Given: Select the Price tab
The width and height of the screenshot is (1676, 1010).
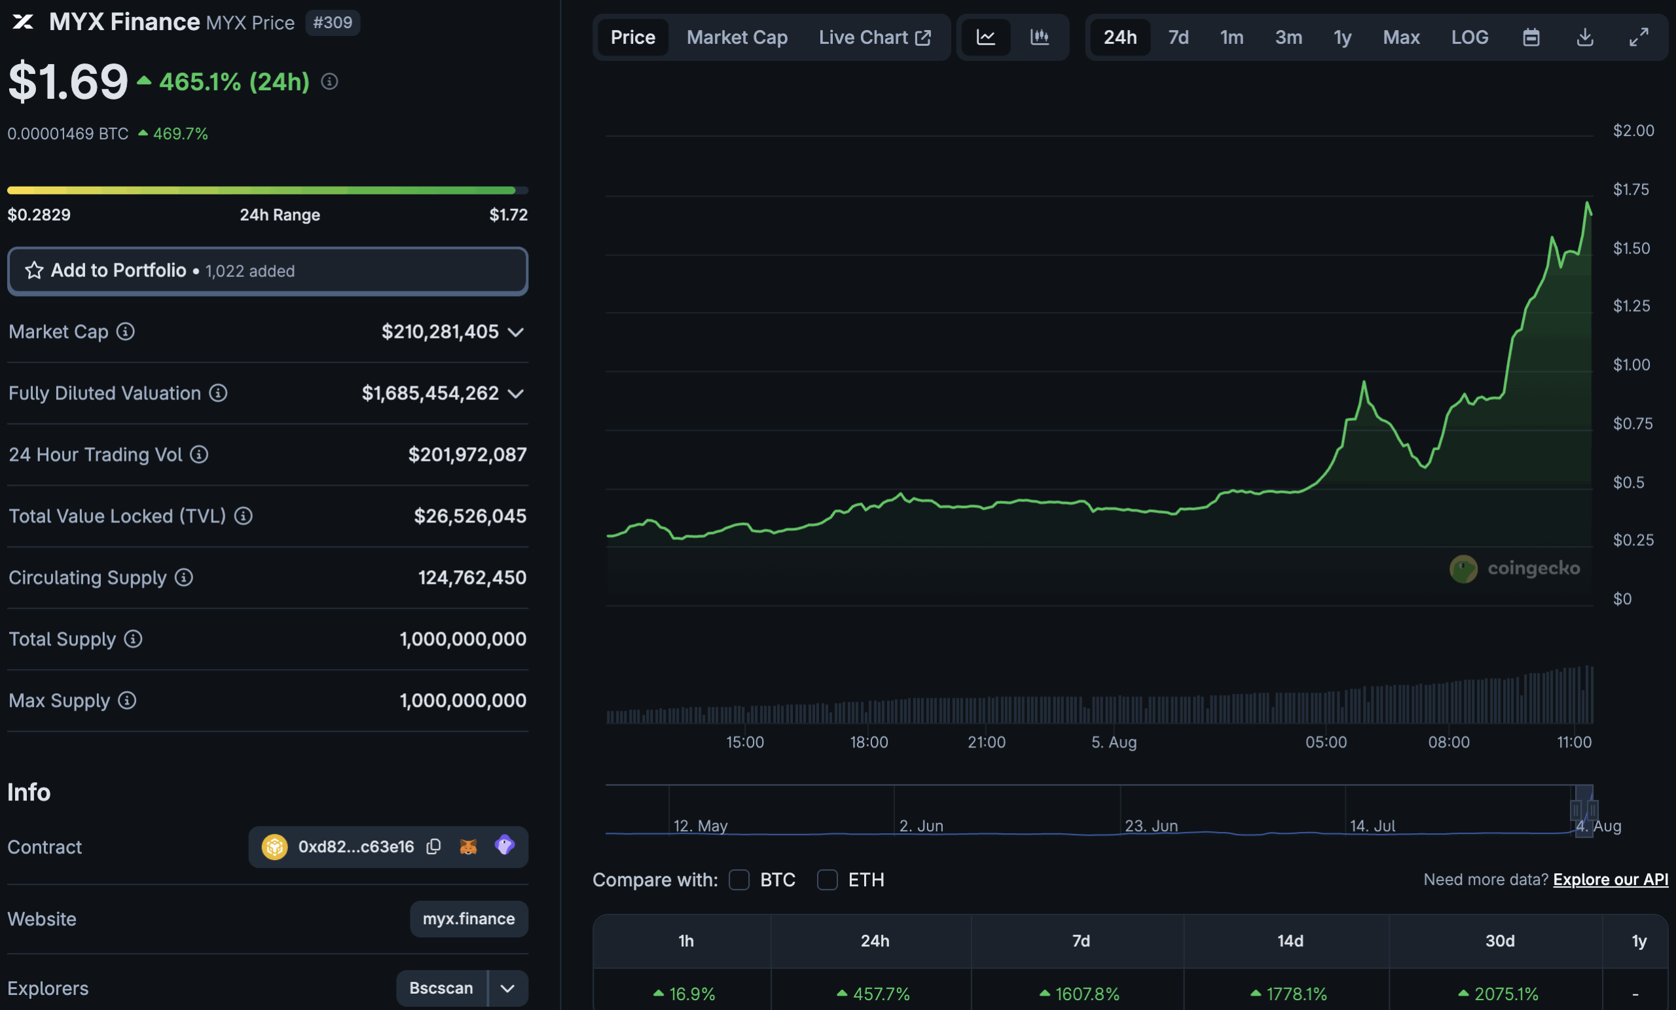Looking at the screenshot, I should point(632,37).
